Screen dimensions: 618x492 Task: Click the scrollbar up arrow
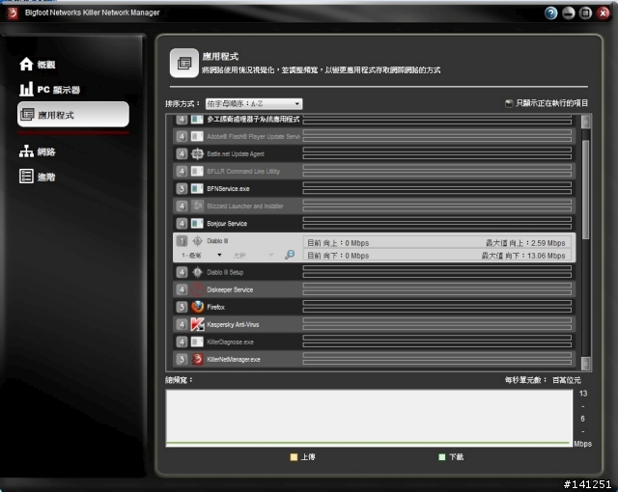point(586,122)
